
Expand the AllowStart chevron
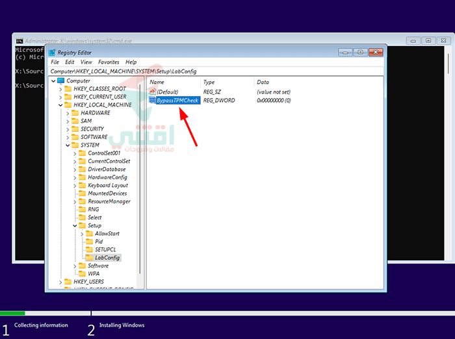[82, 234]
